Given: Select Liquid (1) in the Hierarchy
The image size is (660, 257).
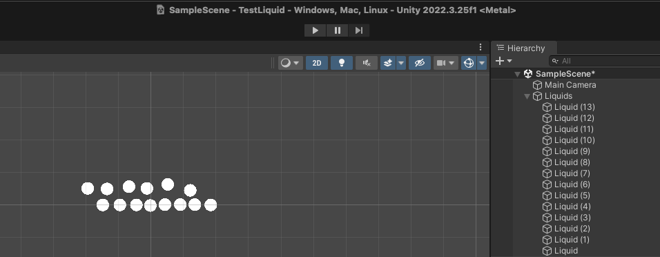Looking at the screenshot, I should (x=572, y=240).
